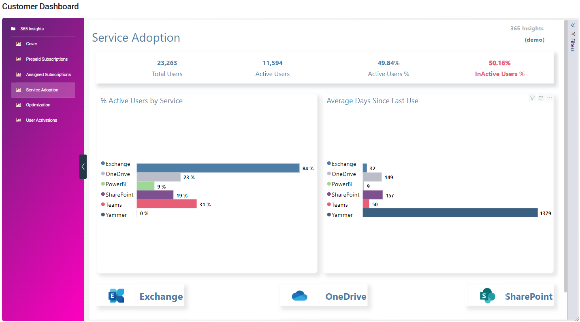Click the Service Adoption page title
This screenshot has width=580, height=322.
click(136, 38)
